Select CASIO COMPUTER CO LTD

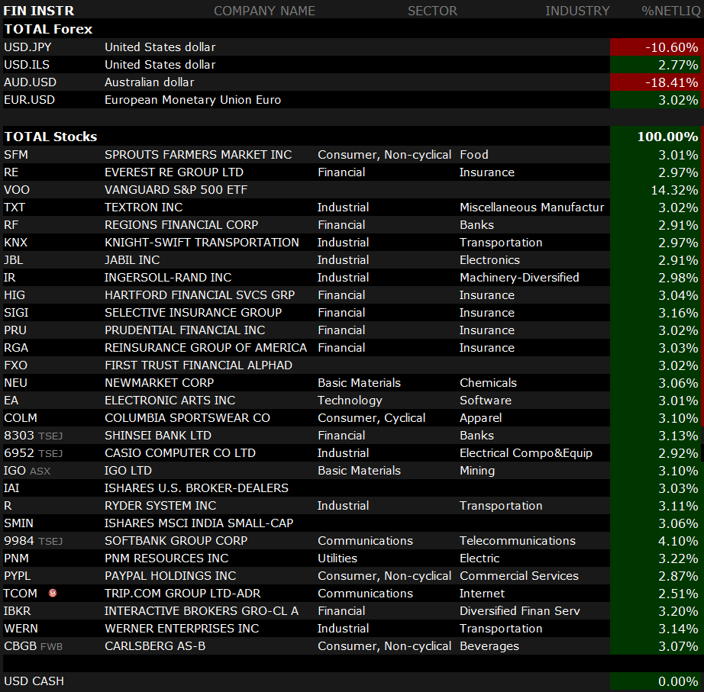[x=180, y=452]
